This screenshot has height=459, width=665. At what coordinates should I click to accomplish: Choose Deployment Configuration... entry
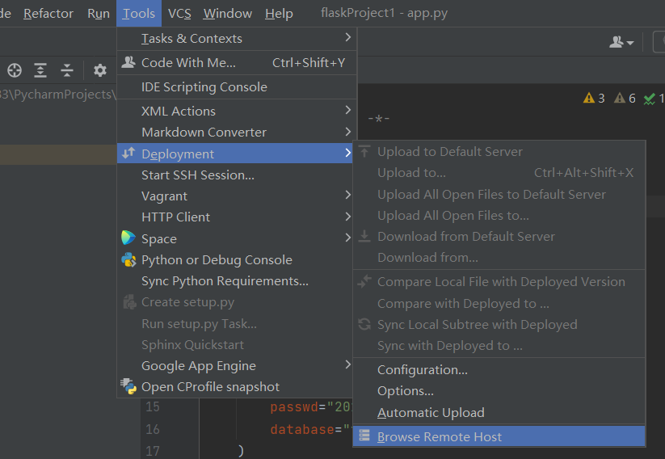click(x=423, y=369)
